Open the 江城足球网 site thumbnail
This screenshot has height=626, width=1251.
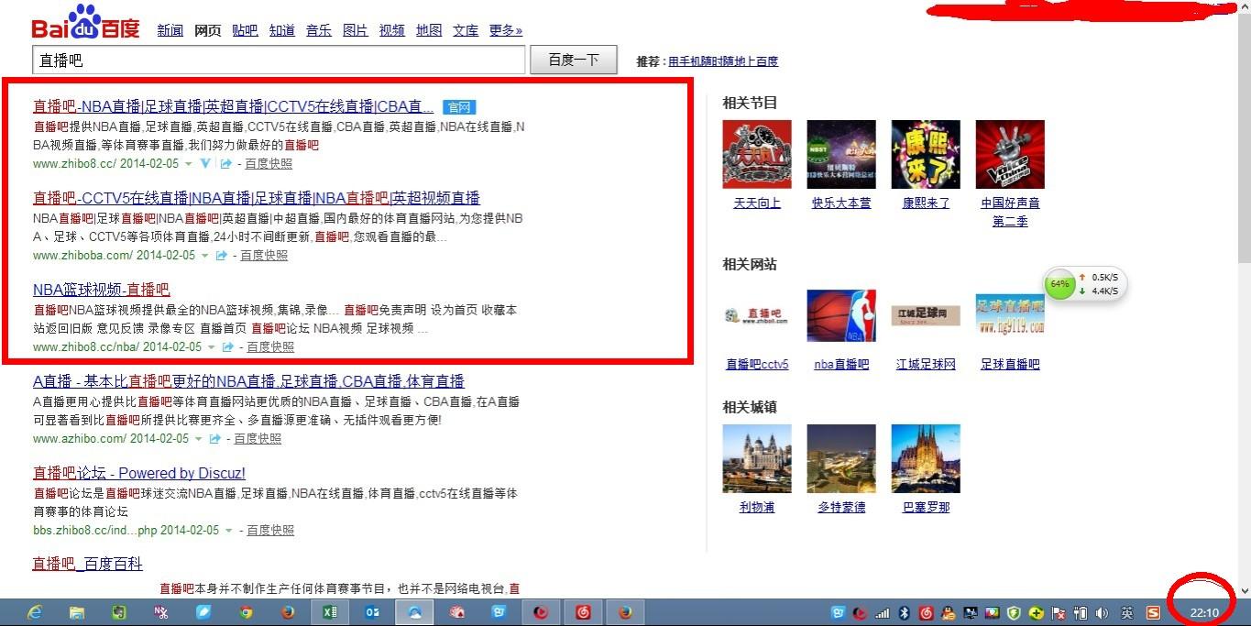coord(926,315)
